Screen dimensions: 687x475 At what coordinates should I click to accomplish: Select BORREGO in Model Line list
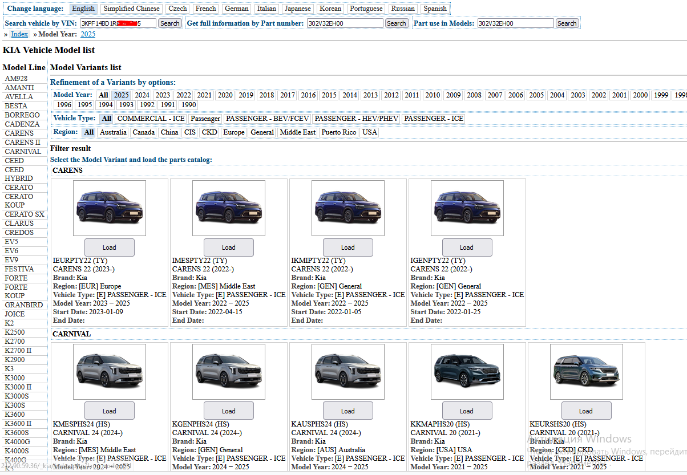tap(22, 115)
